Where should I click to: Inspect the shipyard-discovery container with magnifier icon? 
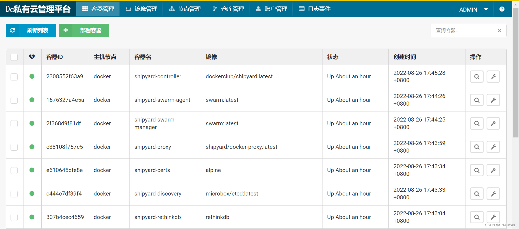pos(477,194)
